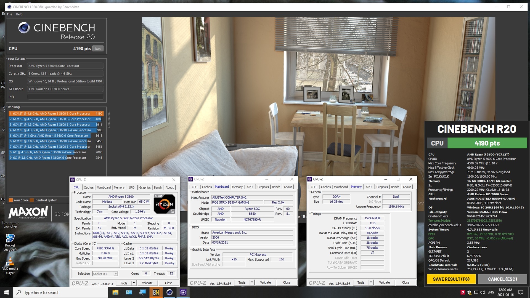Open Tools dropdown arrow in Memory window

click(371, 282)
